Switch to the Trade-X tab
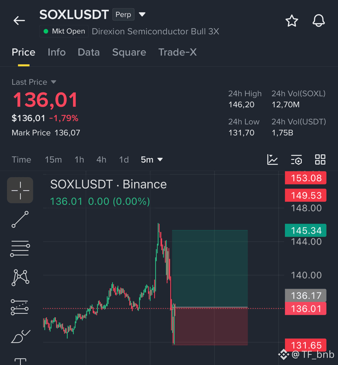 (178, 52)
